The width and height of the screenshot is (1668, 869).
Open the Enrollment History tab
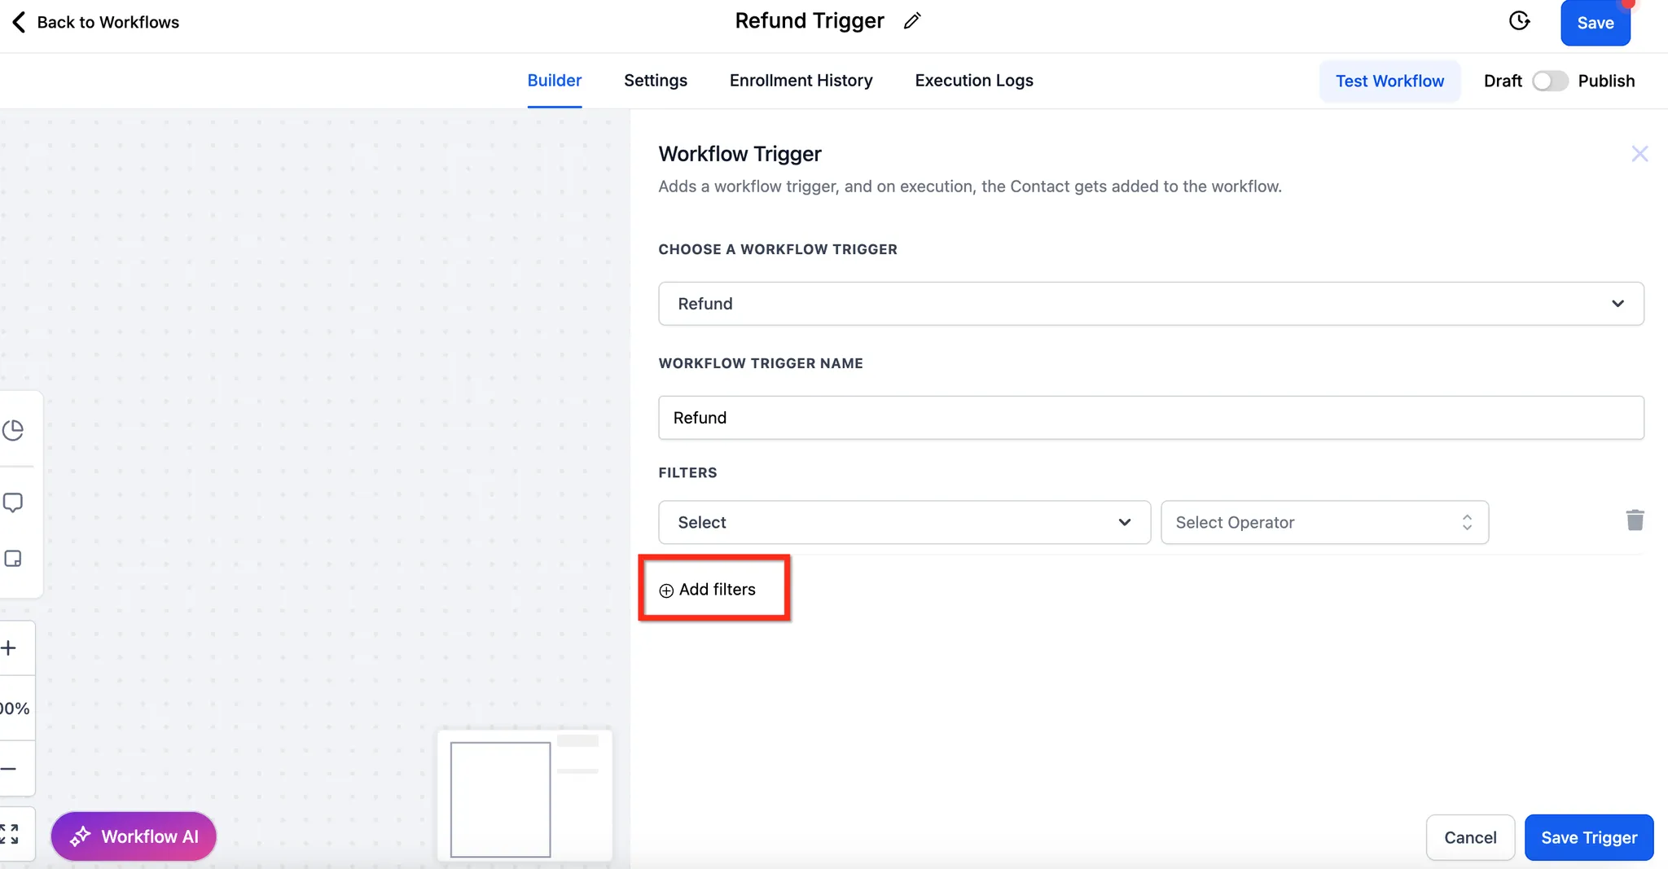(x=801, y=81)
